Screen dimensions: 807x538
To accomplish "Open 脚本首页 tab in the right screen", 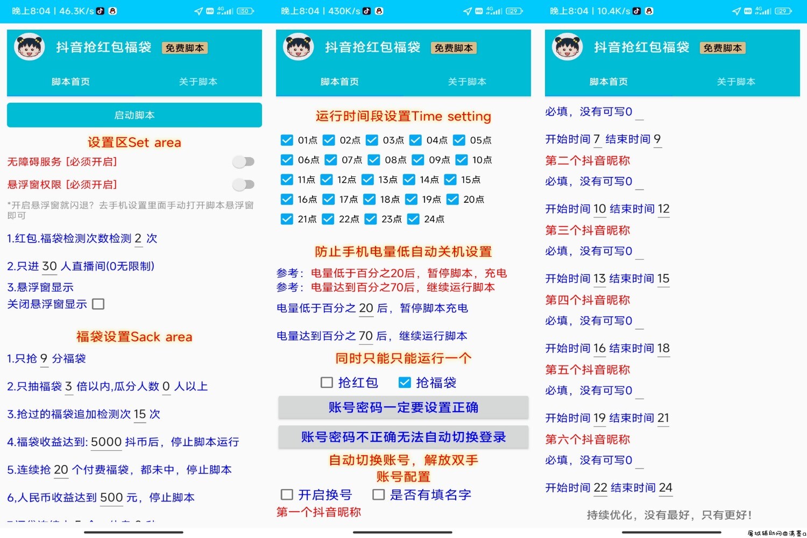I will [608, 82].
